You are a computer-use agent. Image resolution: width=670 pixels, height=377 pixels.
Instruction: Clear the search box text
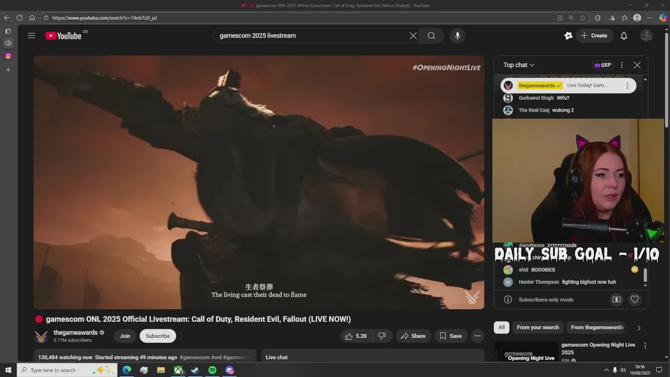[413, 36]
